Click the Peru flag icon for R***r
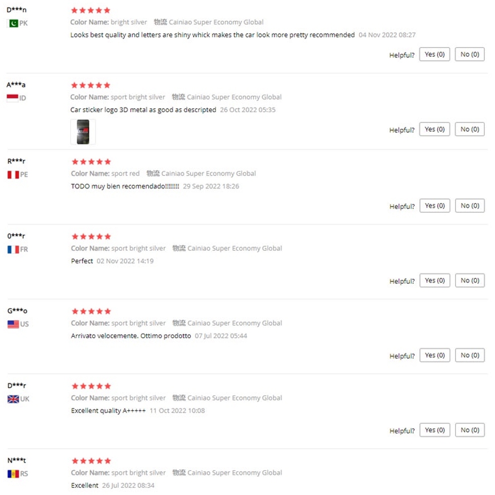Viewport: 495px width, 495px height. (13, 175)
